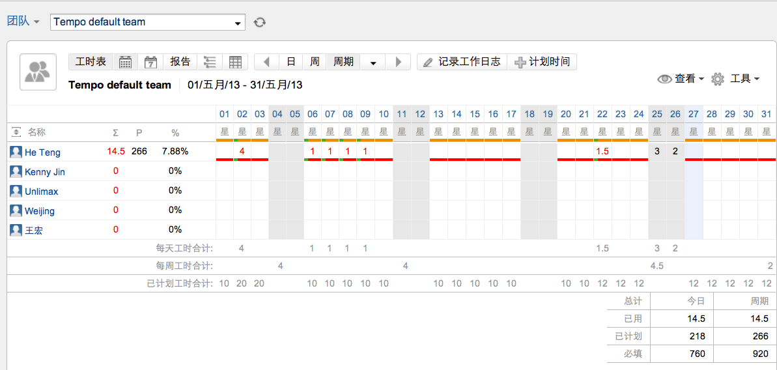777x370 pixels.
Task: Go to next period with right arrow
Action: [x=398, y=62]
